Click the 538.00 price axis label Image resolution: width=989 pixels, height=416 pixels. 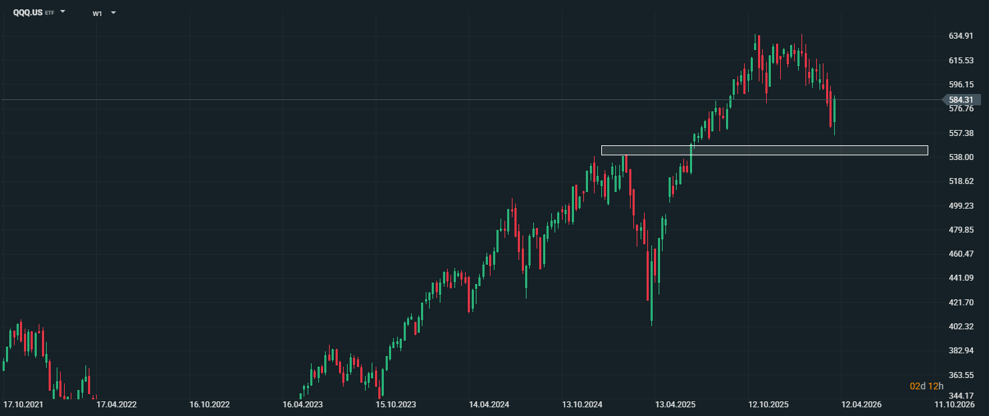[962, 157]
